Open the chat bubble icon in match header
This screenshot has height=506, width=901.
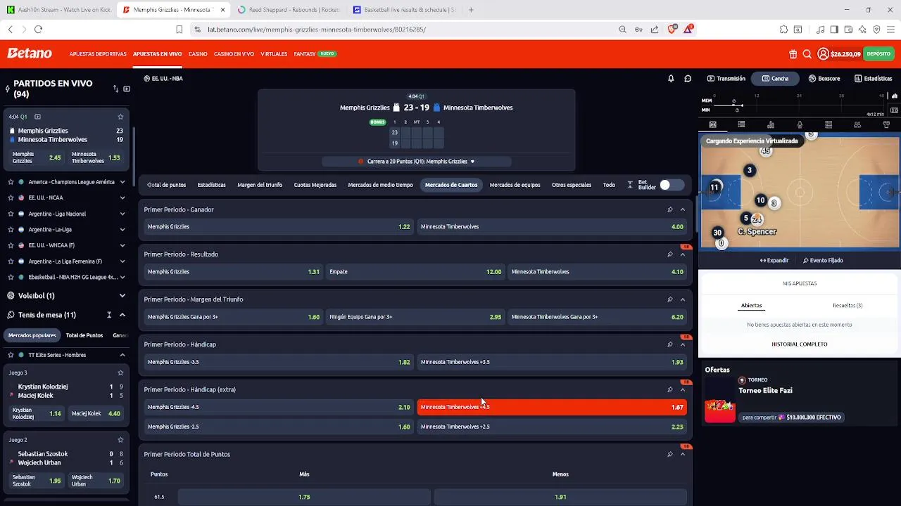tap(688, 79)
